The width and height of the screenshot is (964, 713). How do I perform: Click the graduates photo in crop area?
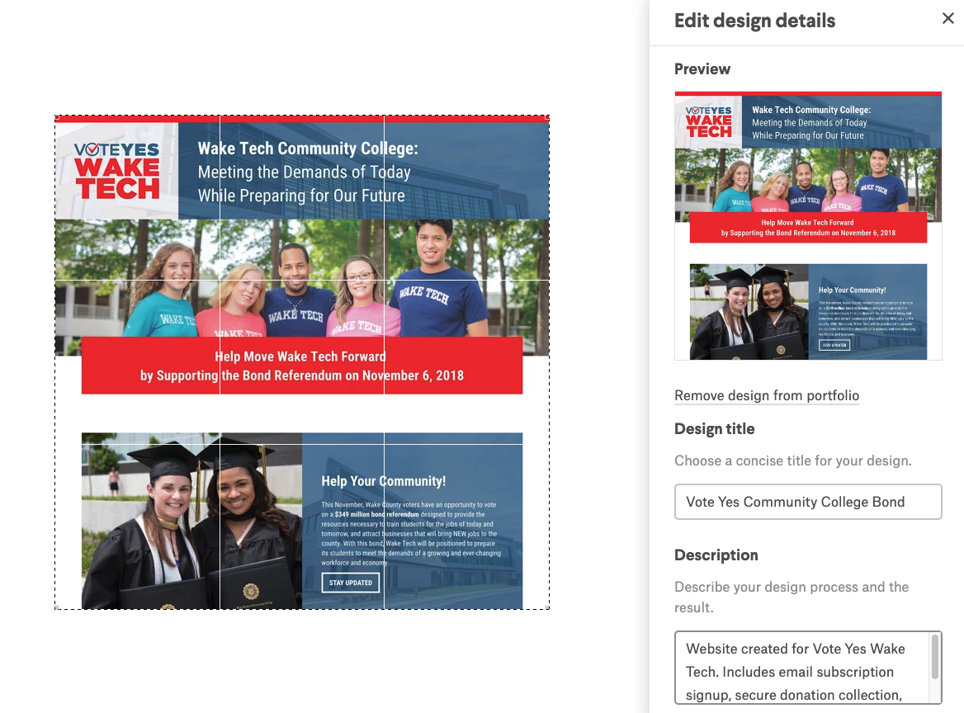point(191,522)
